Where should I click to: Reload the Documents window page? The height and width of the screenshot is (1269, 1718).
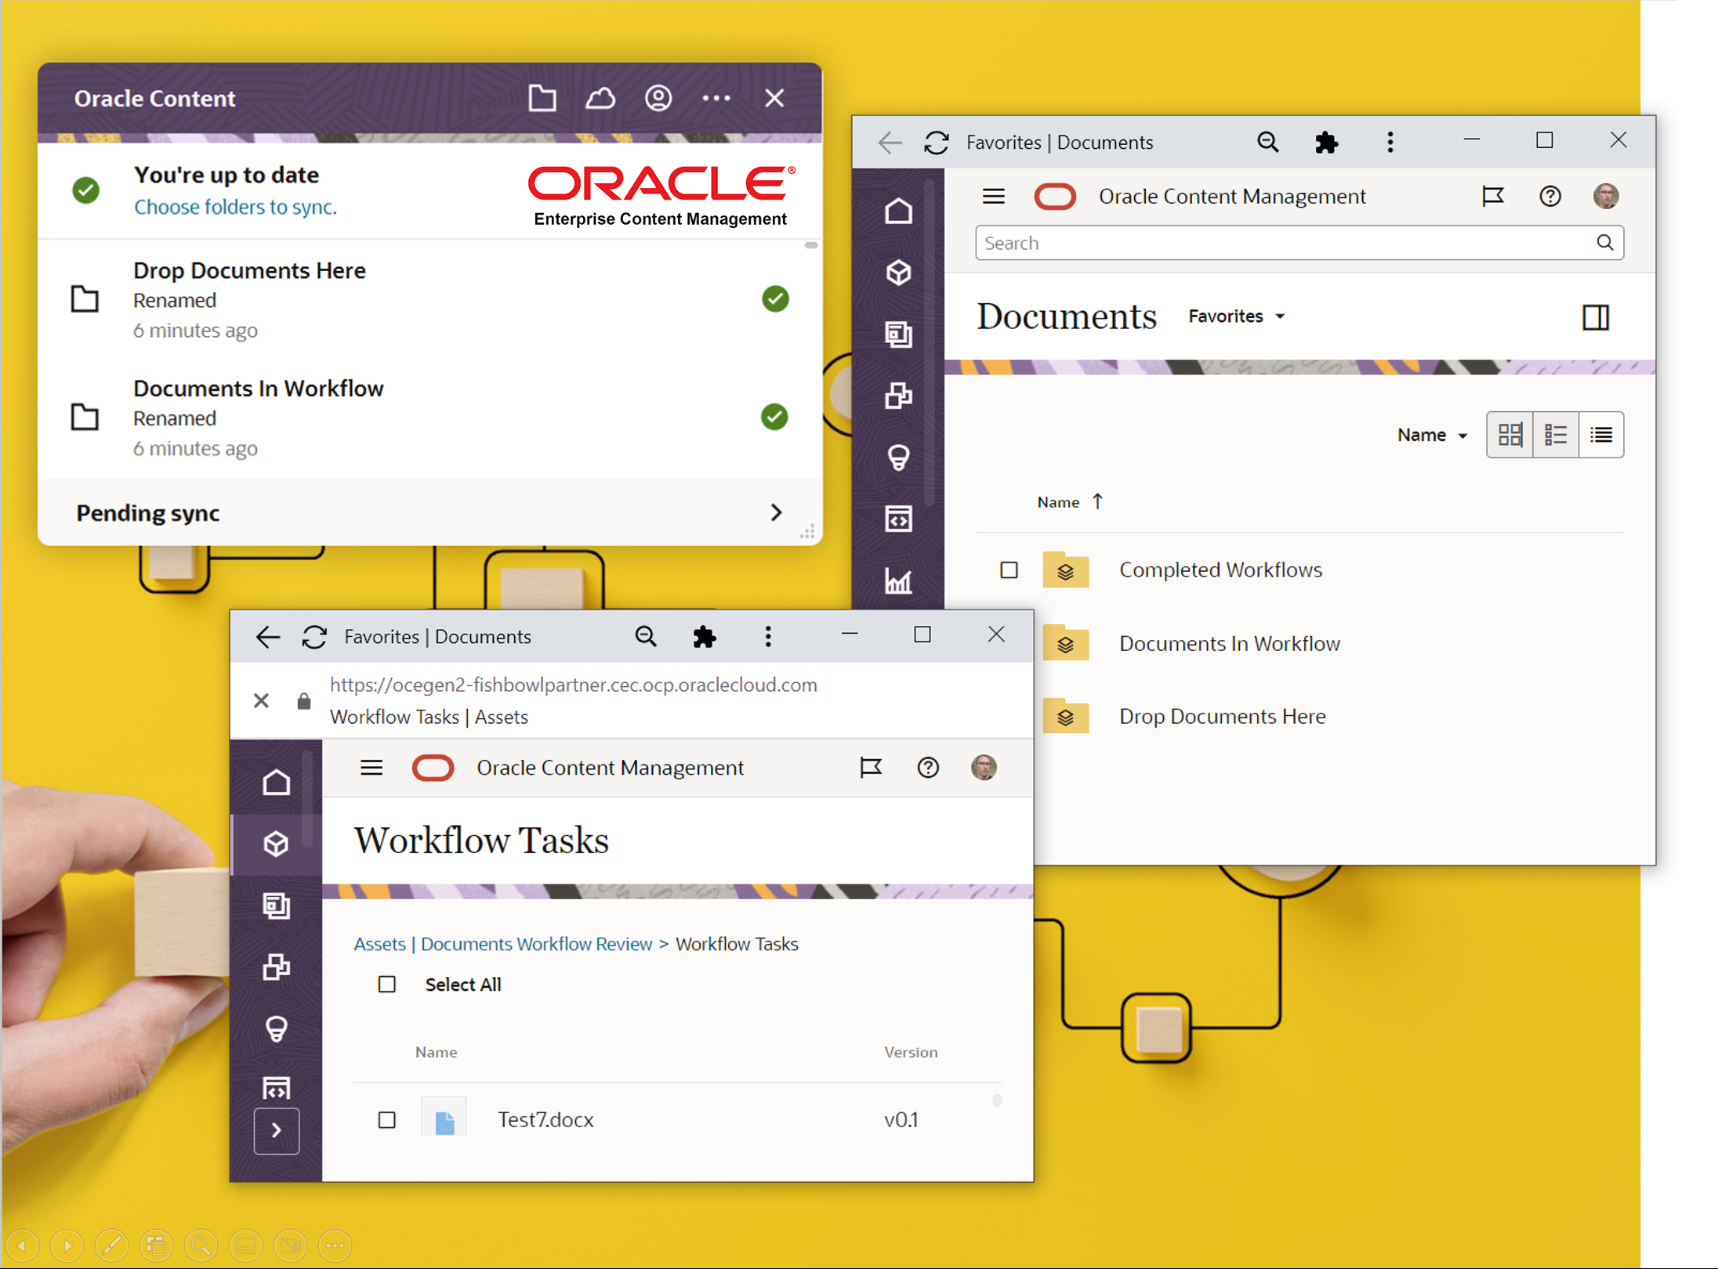coord(937,143)
